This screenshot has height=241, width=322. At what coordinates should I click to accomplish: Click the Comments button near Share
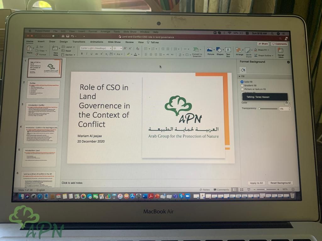280,44
